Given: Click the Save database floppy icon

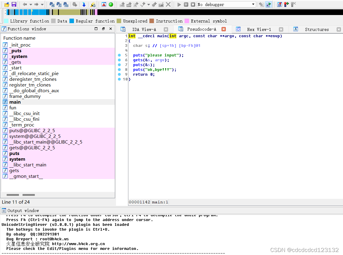Looking at the screenshot, I should click(x=14, y=5).
